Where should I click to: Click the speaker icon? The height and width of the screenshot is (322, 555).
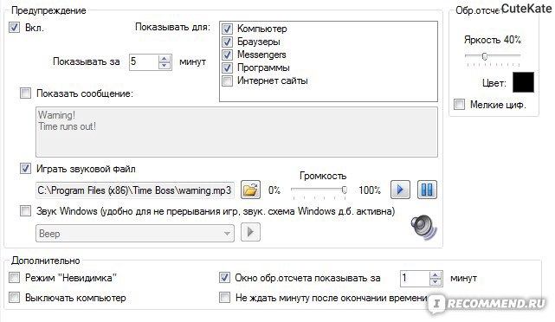(423, 228)
